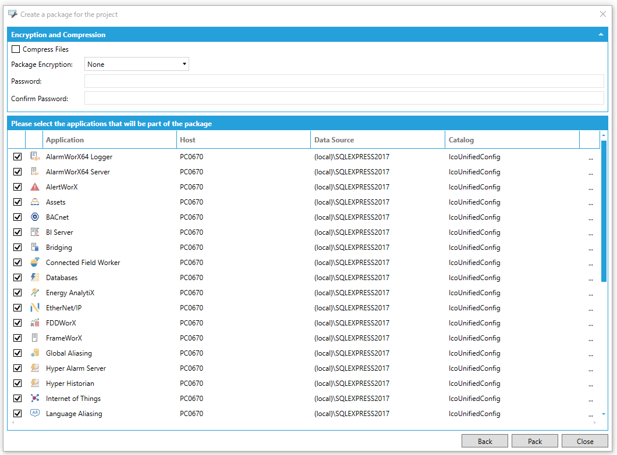Click the AlarmWorX64 Logger application icon
Screen dimensions: 617x455
point(35,156)
